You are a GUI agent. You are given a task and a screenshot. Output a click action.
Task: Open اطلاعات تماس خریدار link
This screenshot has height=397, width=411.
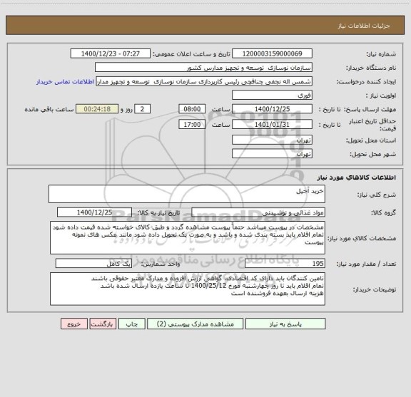point(65,82)
